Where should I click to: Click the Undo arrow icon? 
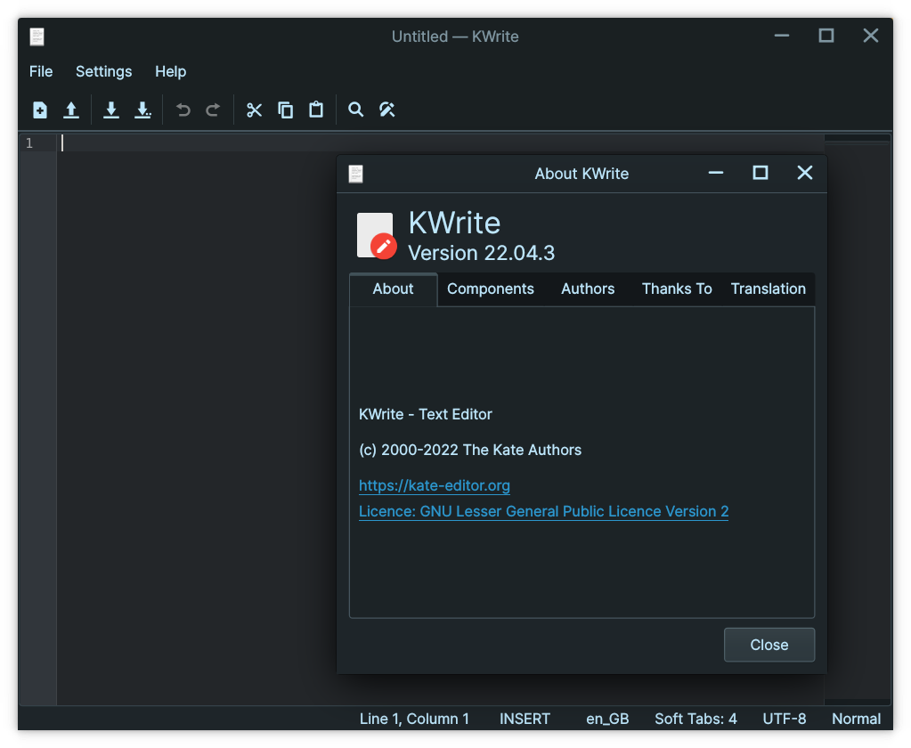pos(183,110)
